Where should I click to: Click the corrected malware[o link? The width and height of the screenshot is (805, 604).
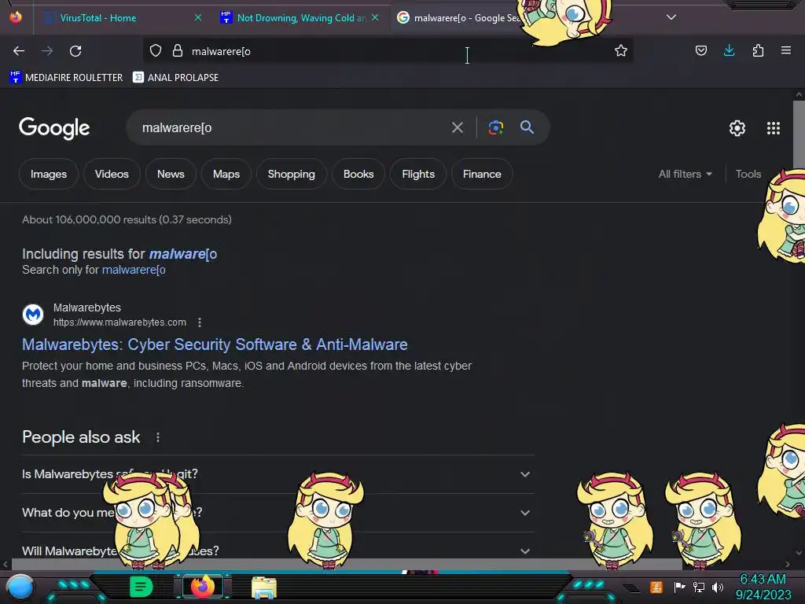[182, 254]
